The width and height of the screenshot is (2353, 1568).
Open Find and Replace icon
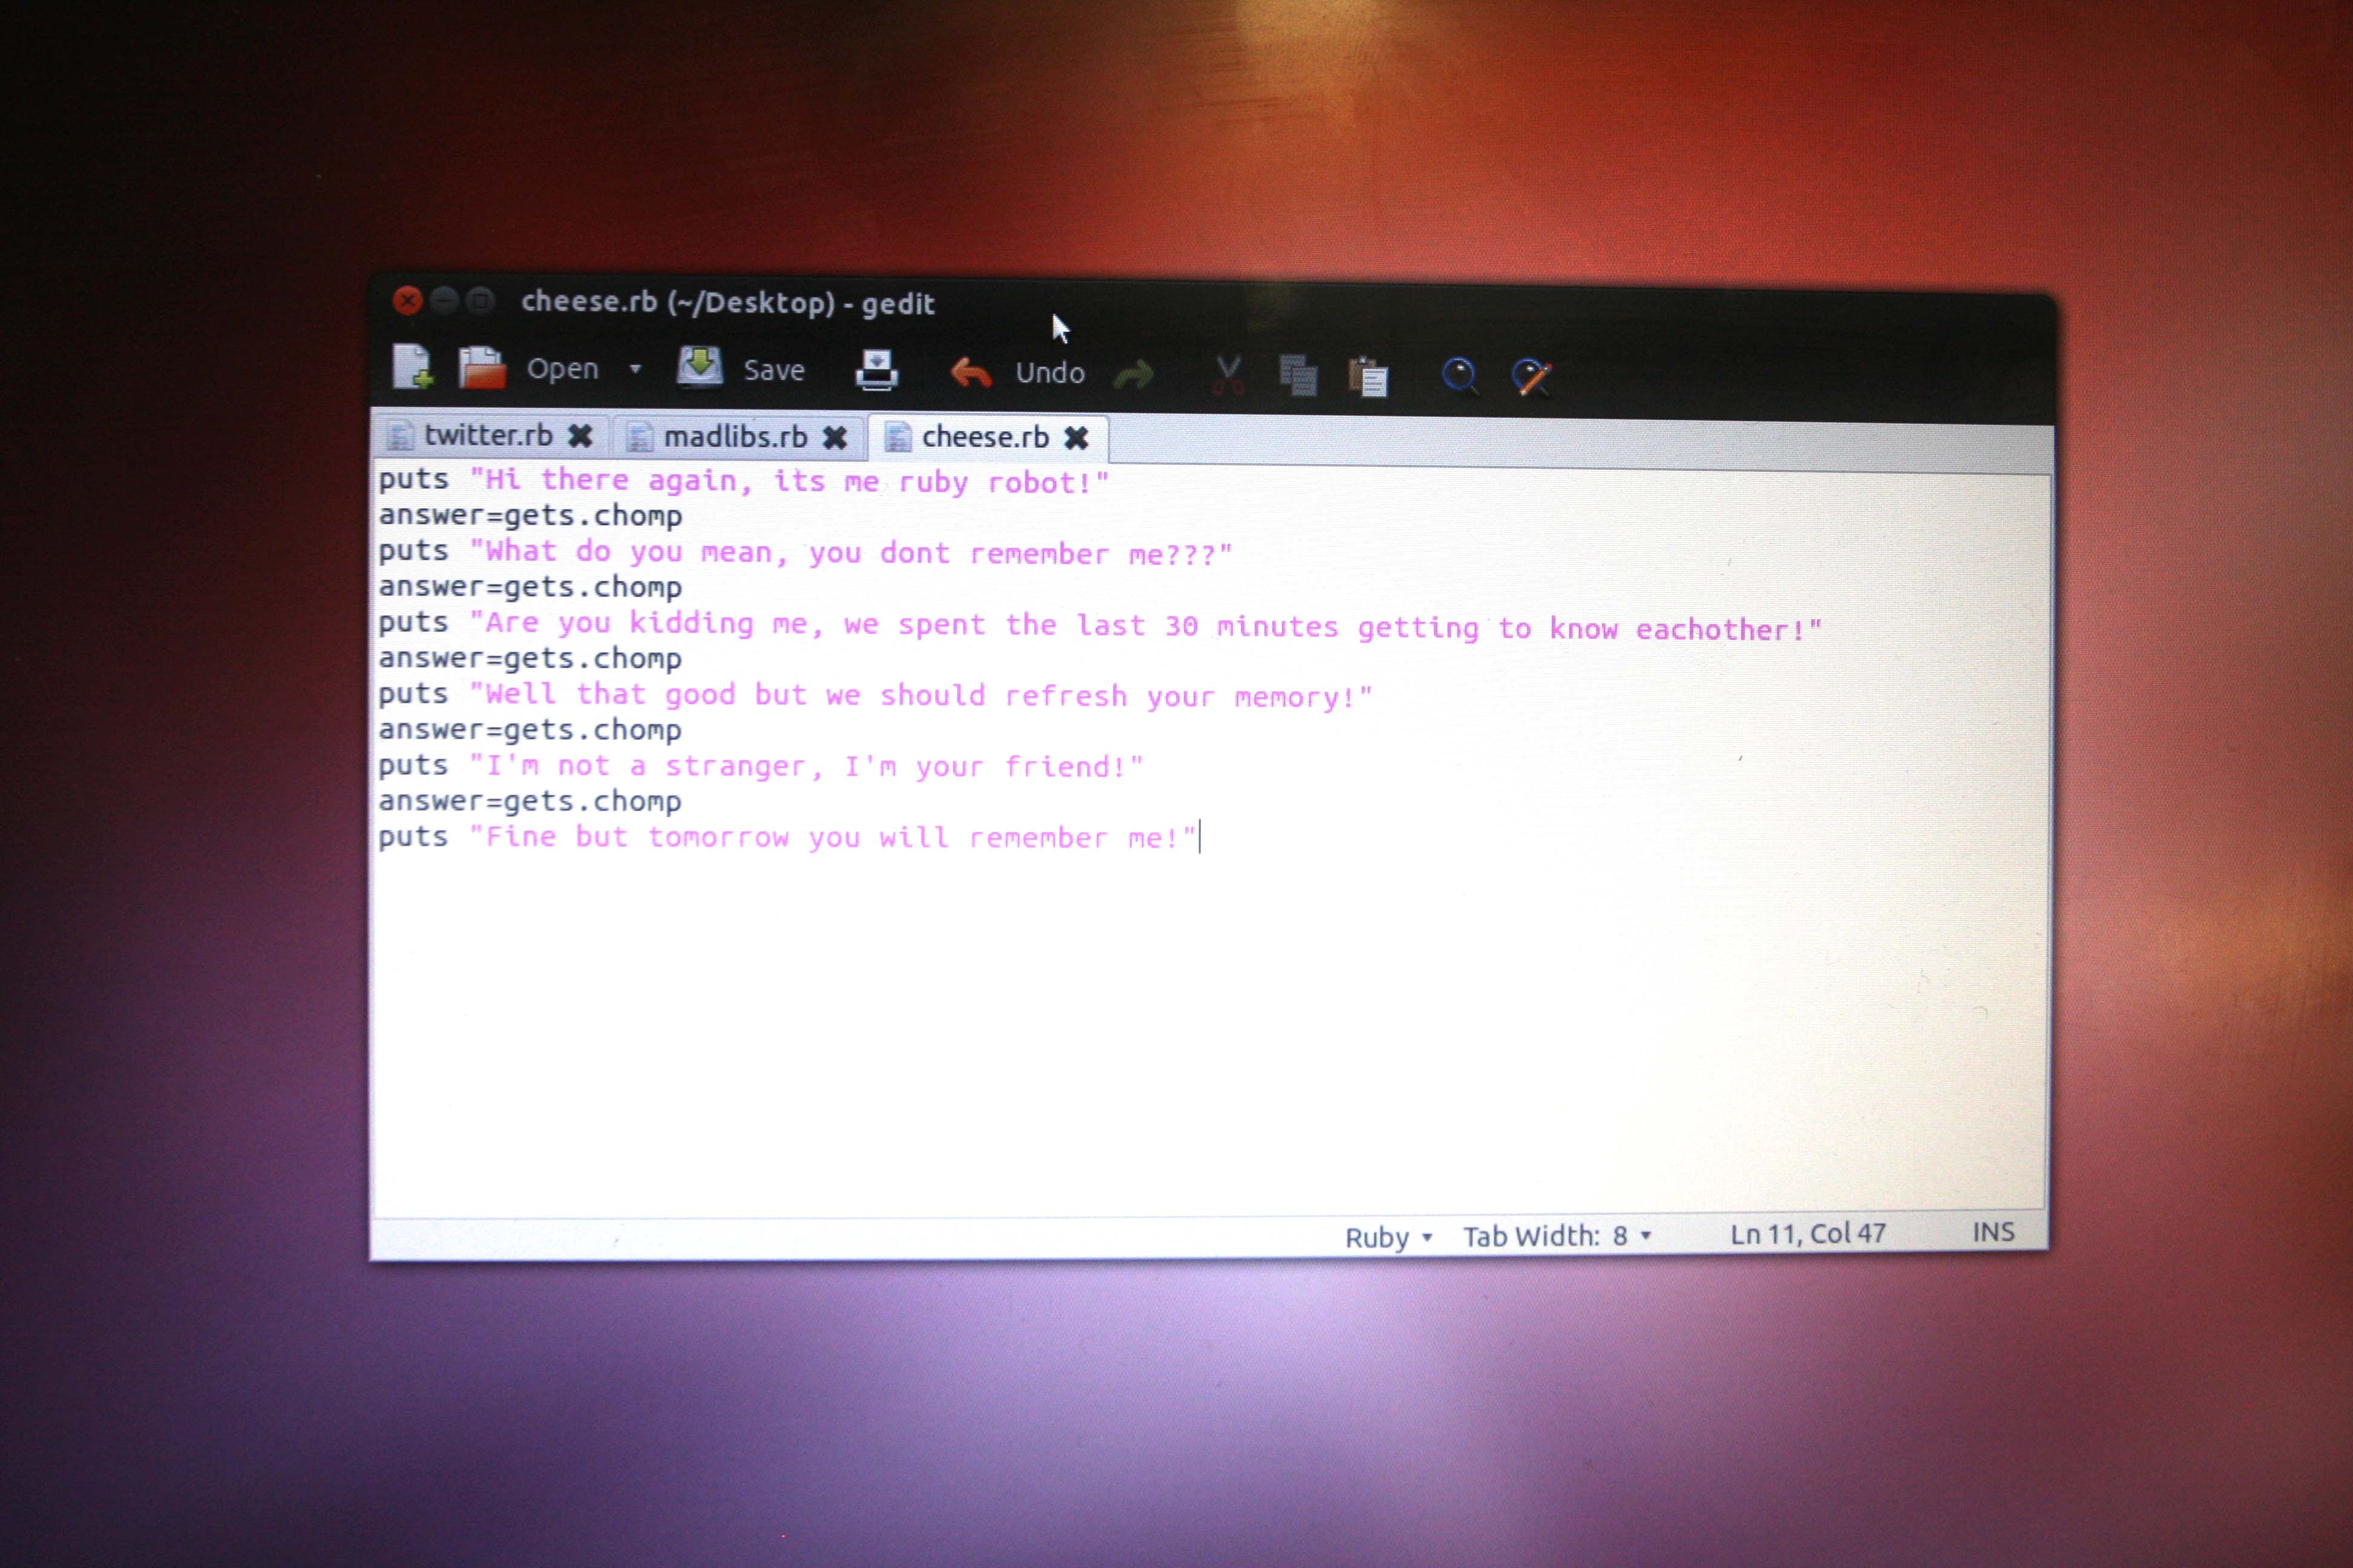[x=1531, y=378]
